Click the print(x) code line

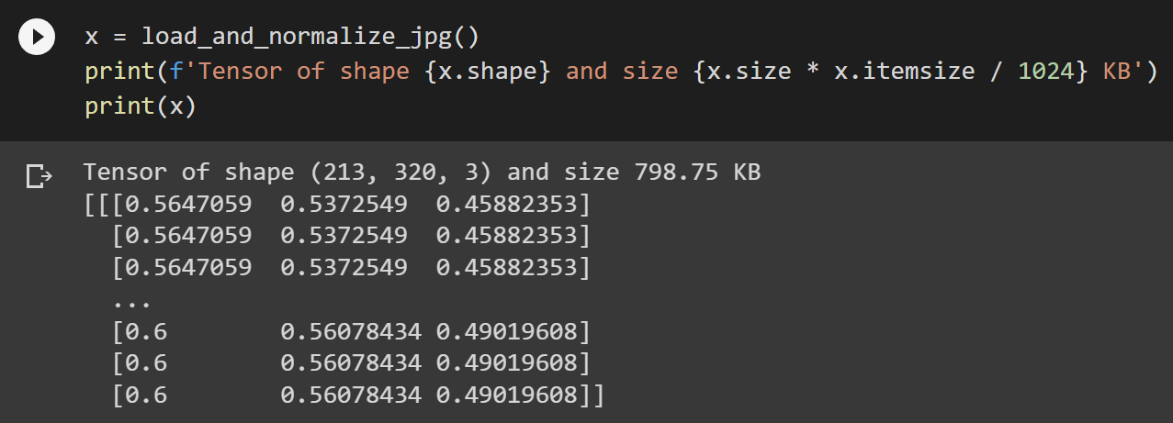tap(140, 106)
